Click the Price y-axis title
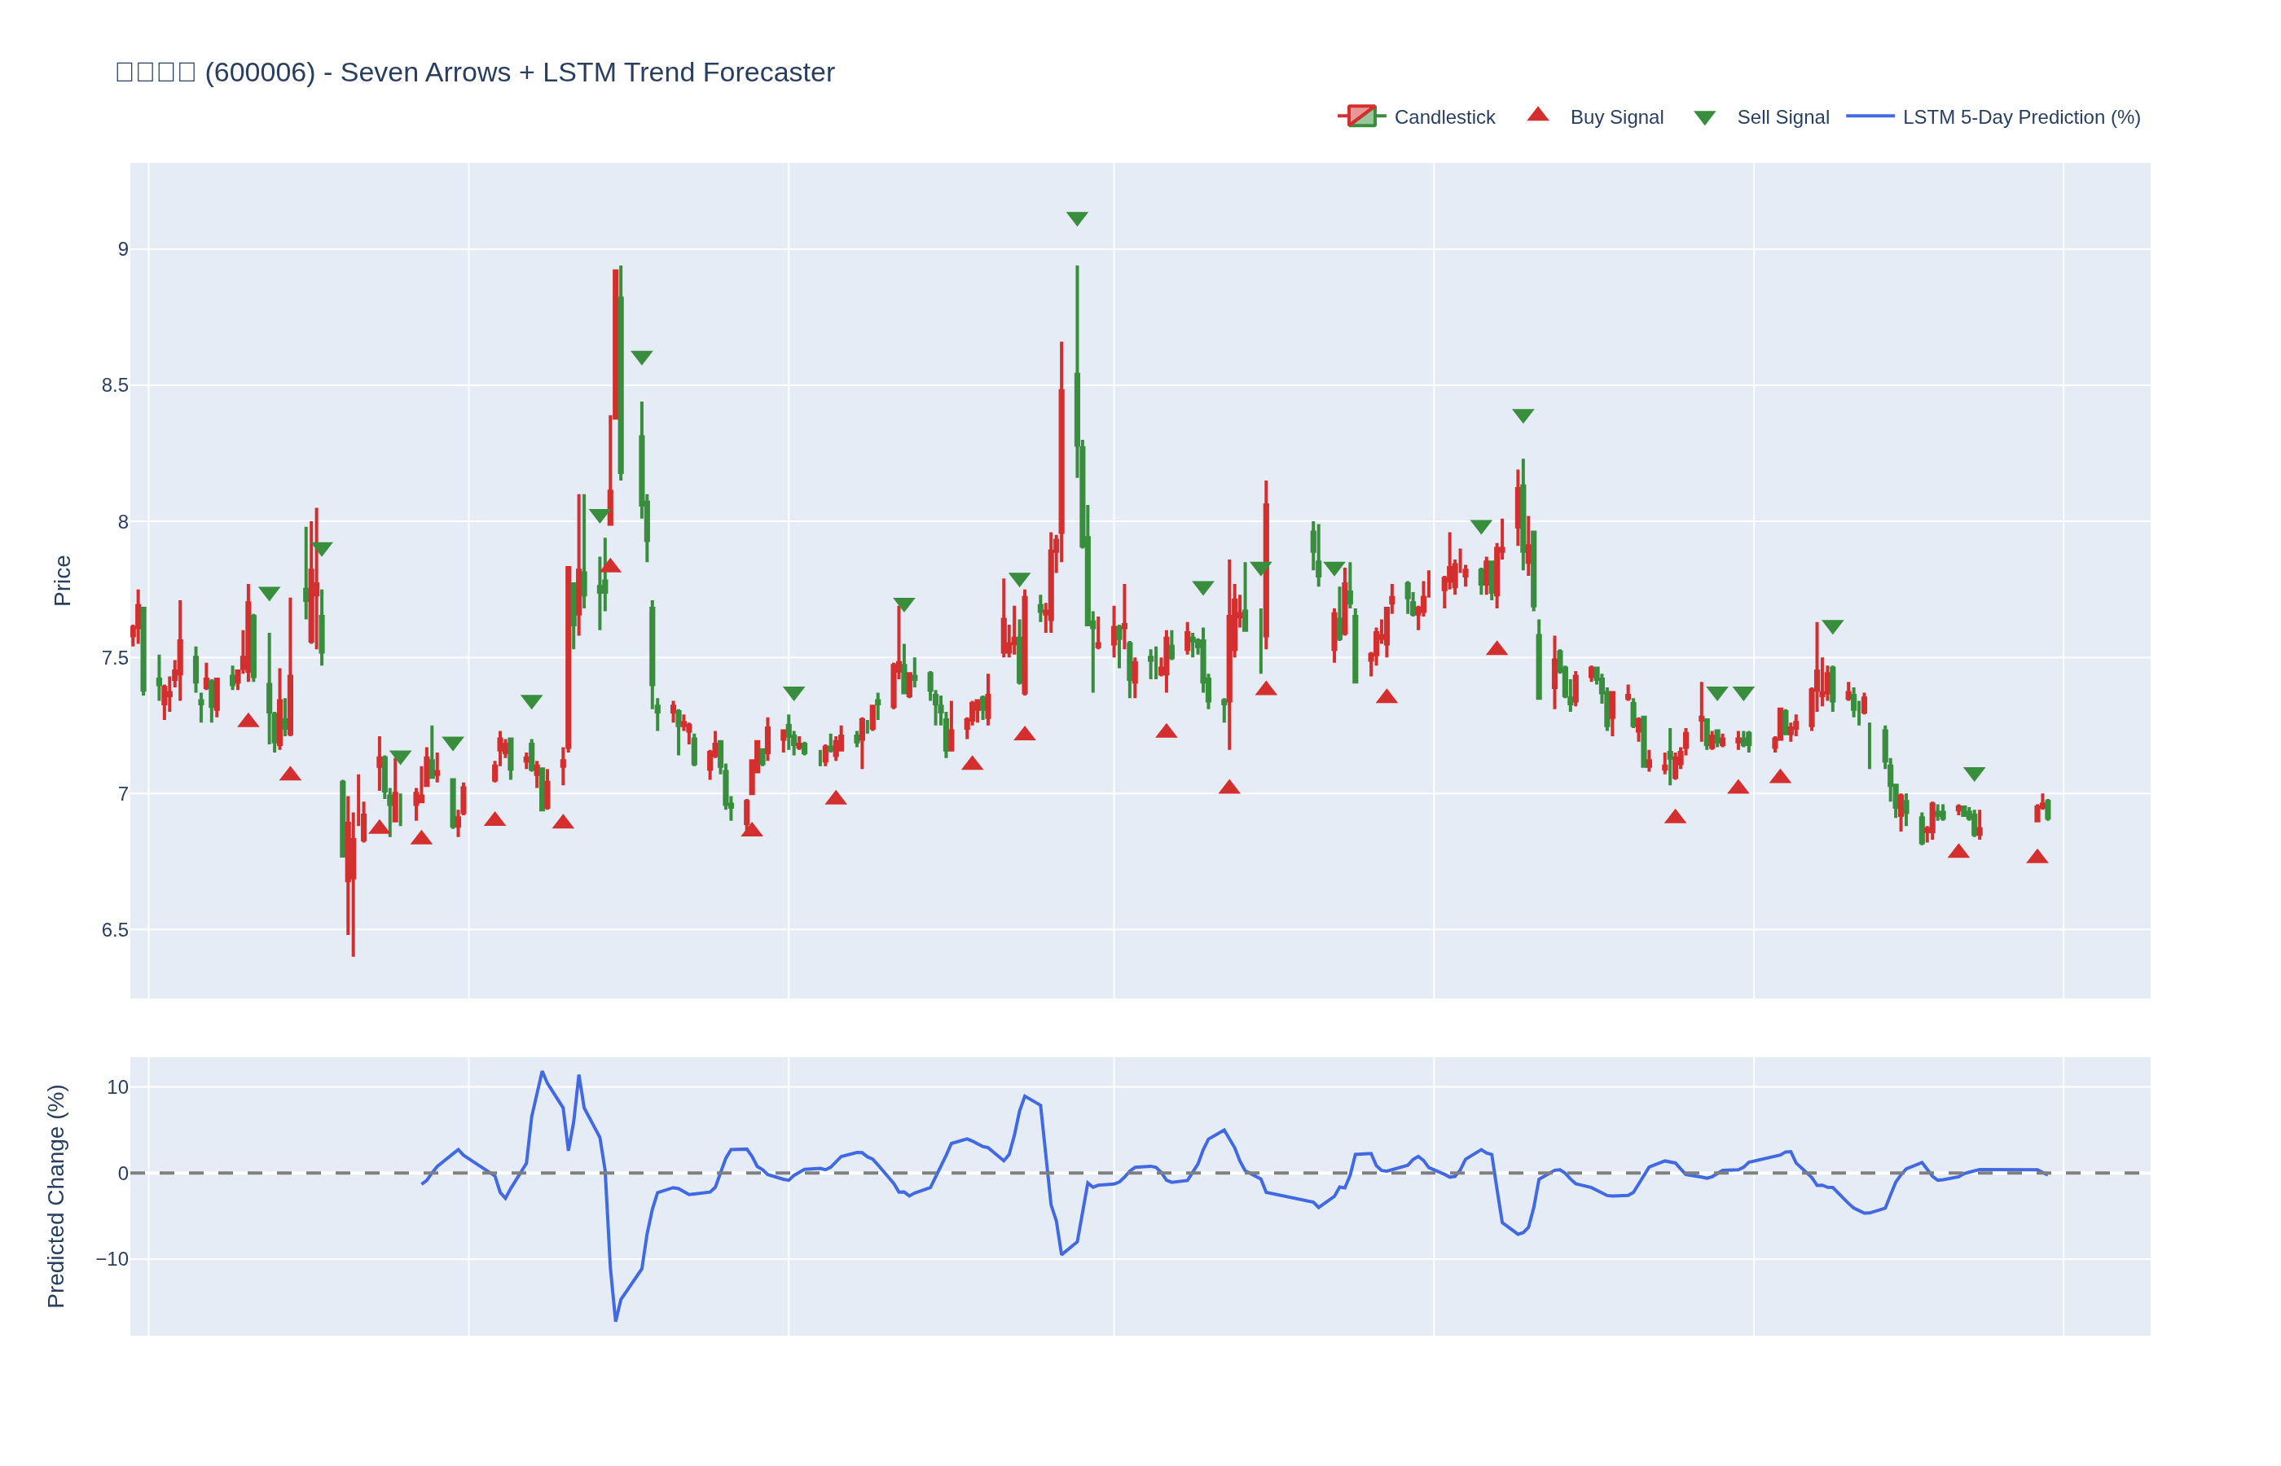This screenshot has height=1466, width=2281. coord(62,581)
